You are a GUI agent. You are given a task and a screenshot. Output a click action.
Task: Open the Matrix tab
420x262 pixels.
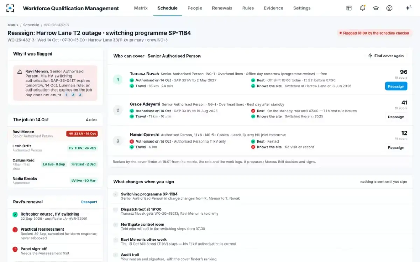(141, 8)
